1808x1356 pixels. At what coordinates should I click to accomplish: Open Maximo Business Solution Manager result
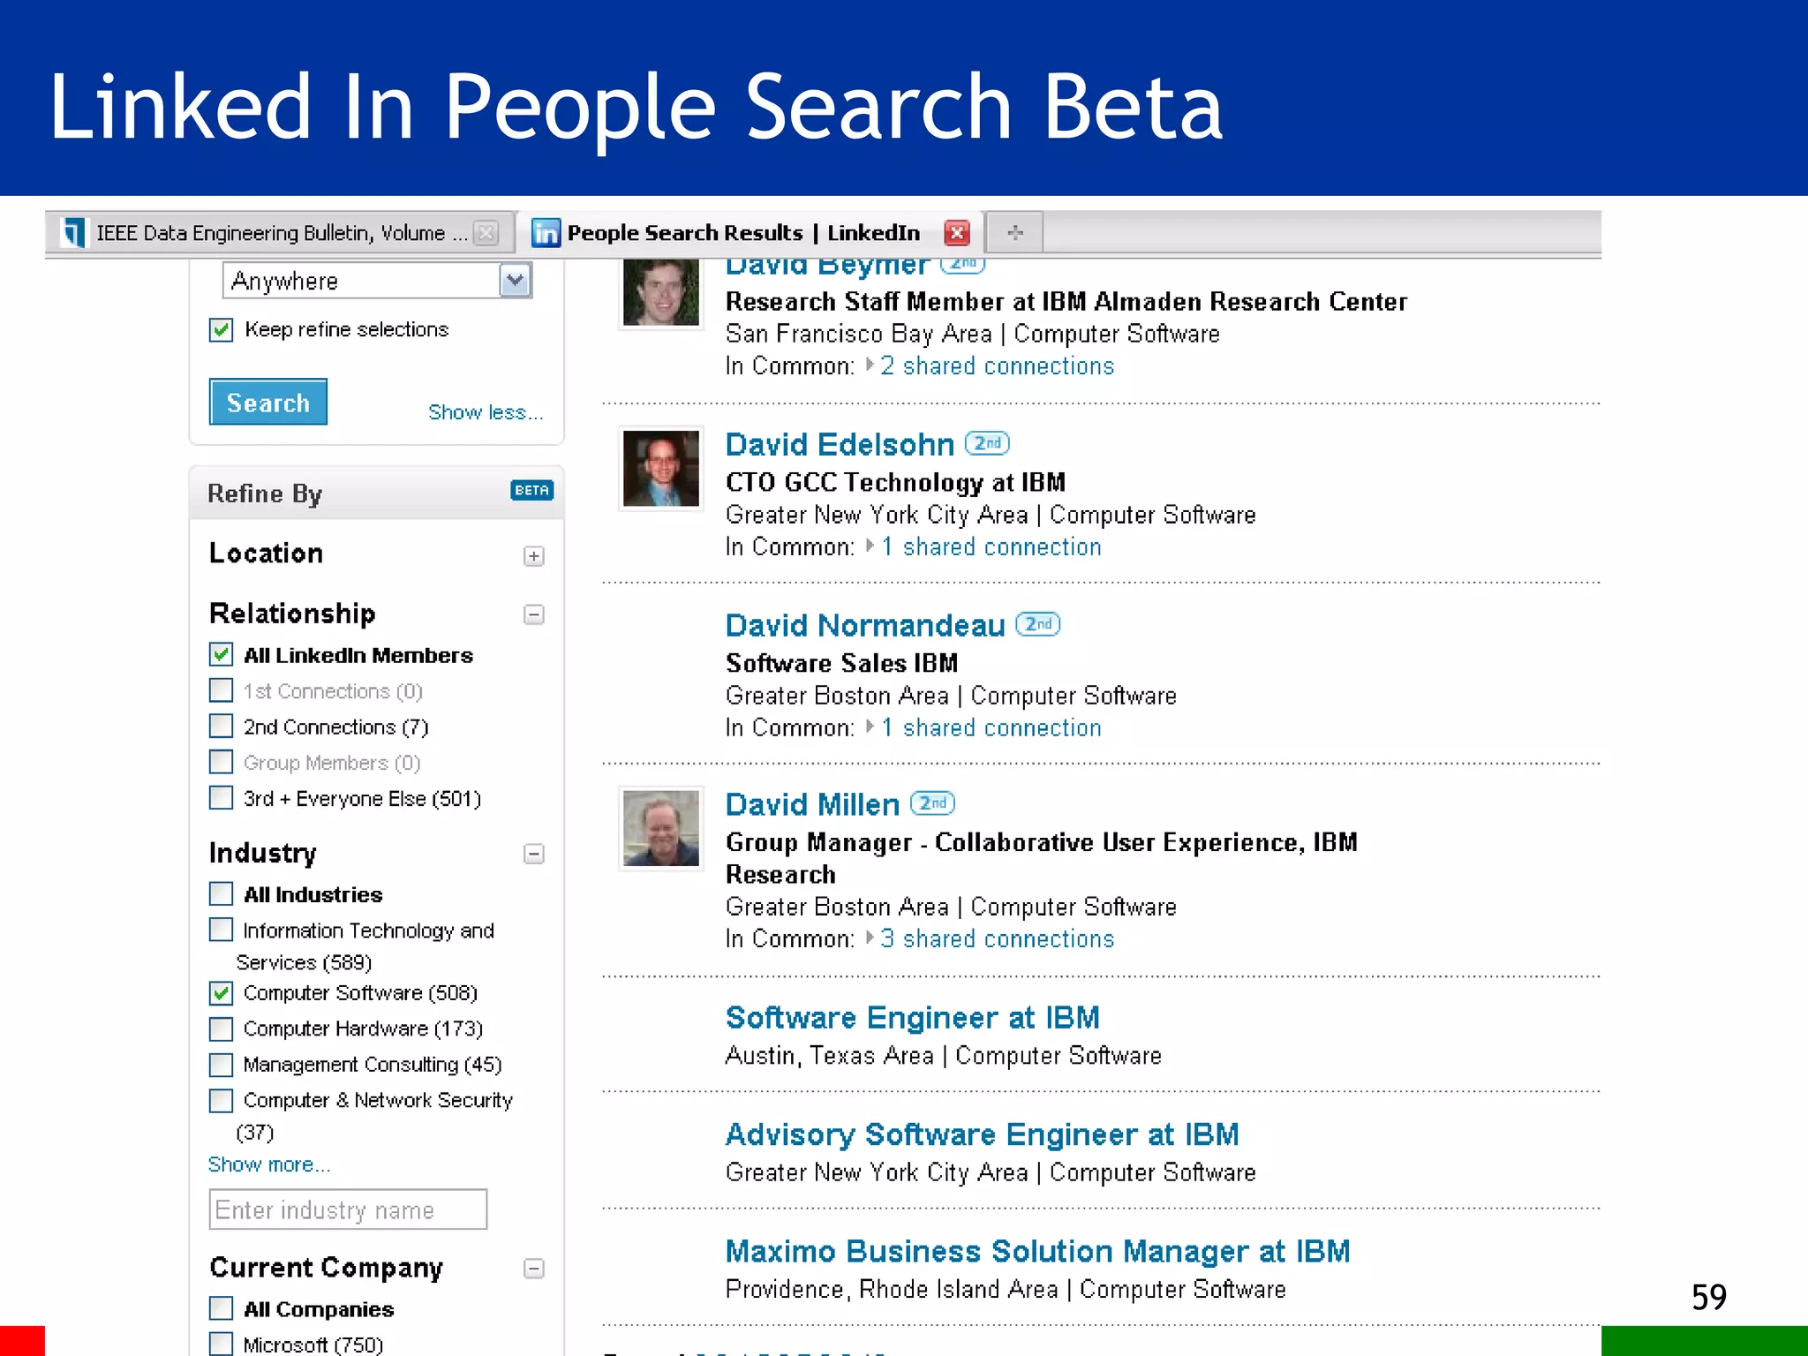click(1038, 1252)
